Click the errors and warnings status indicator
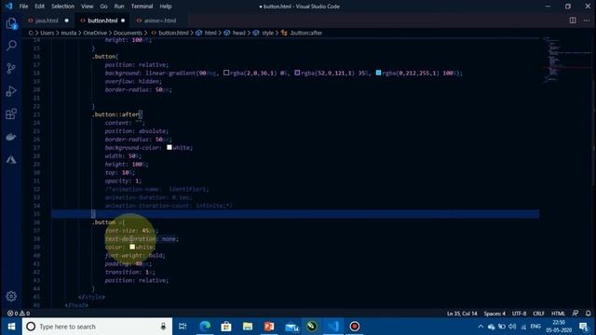Image resolution: width=596 pixels, height=335 pixels. (19, 314)
